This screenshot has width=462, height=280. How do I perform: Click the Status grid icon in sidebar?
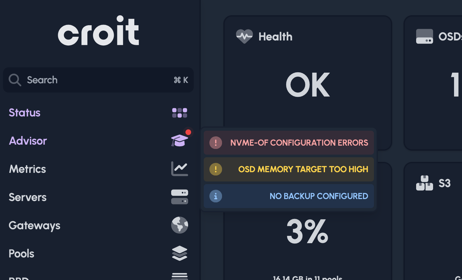(x=179, y=112)
